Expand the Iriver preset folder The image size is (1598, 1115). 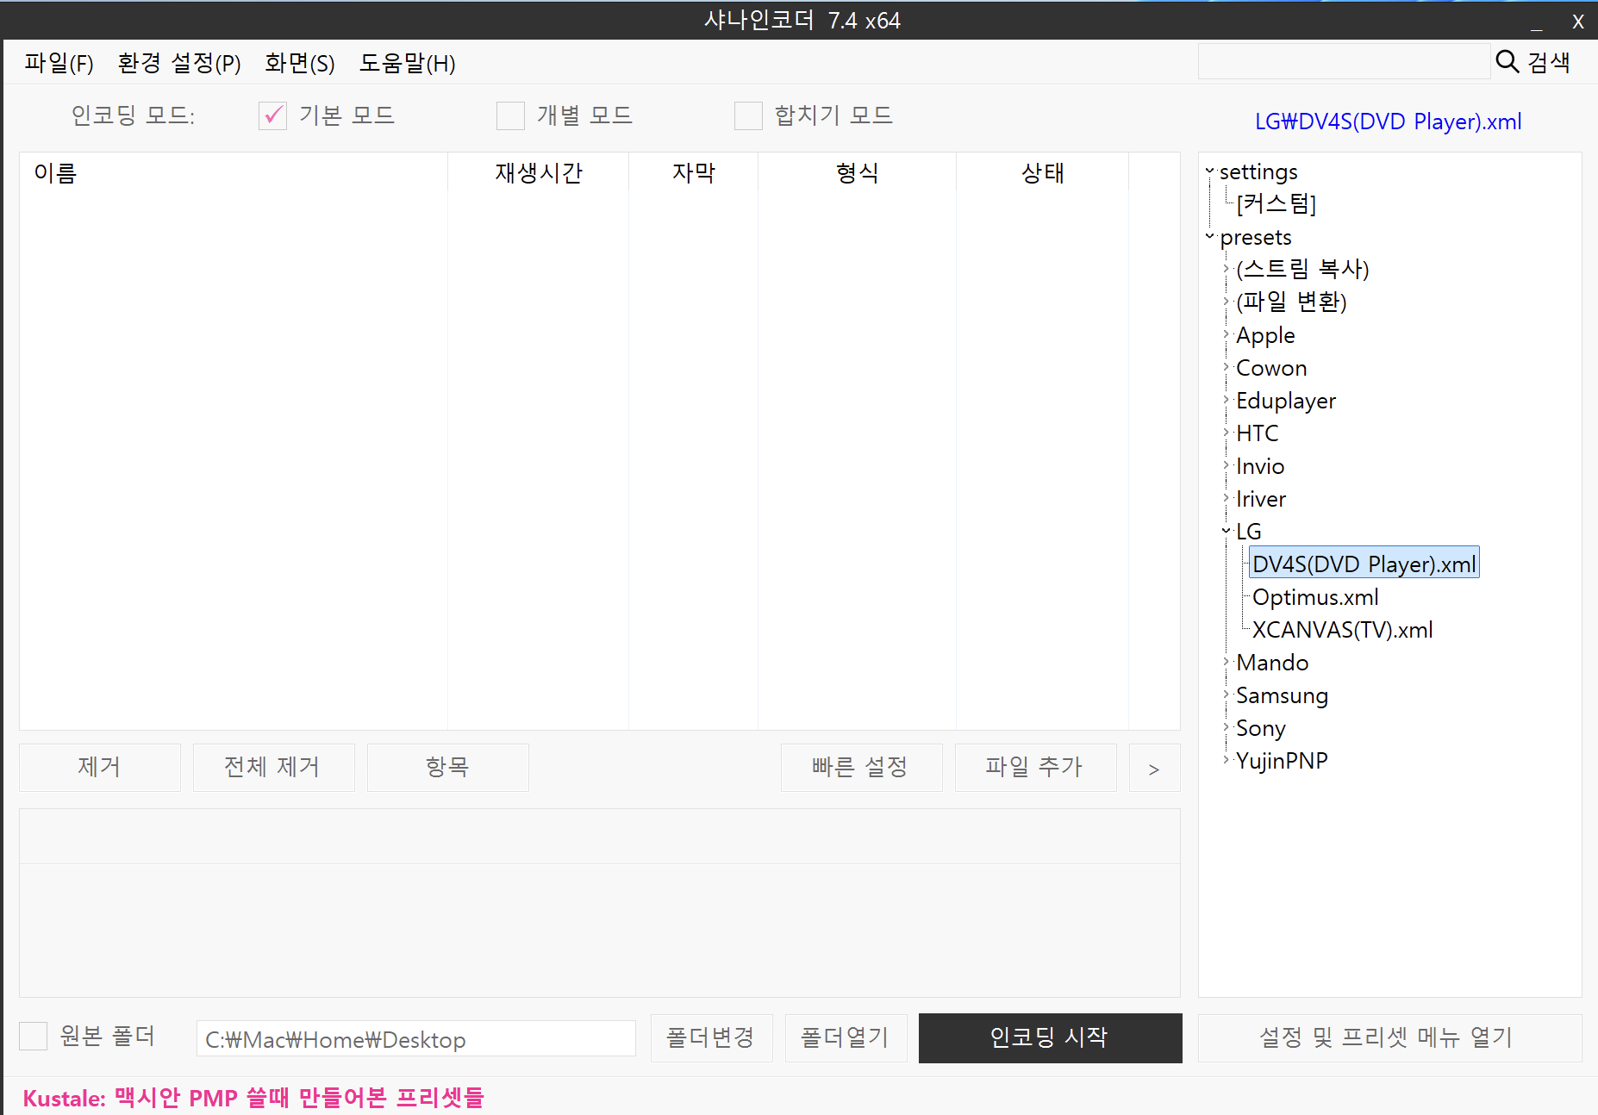(x=1226, y=498)
